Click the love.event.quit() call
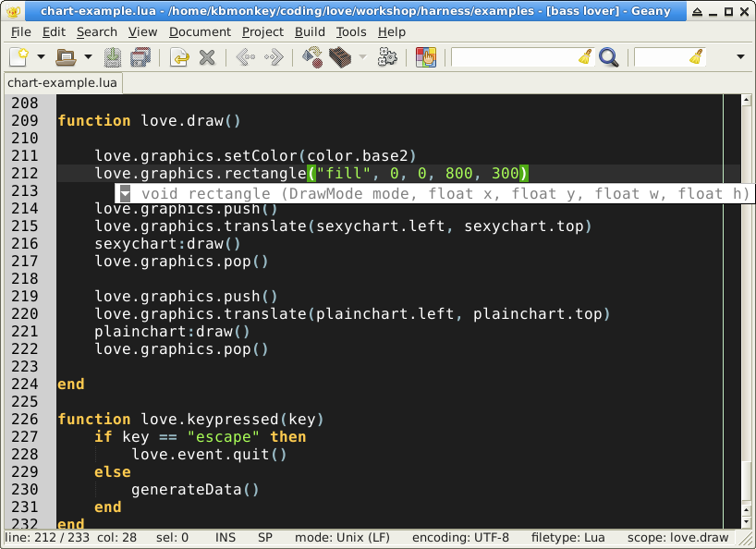756x549 pixels. [209, 455]
